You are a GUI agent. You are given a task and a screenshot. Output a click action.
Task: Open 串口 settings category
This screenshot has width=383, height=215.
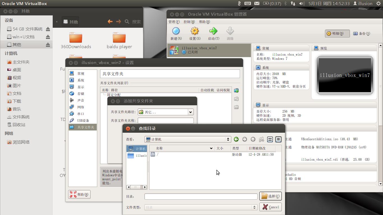click(82, 114)
